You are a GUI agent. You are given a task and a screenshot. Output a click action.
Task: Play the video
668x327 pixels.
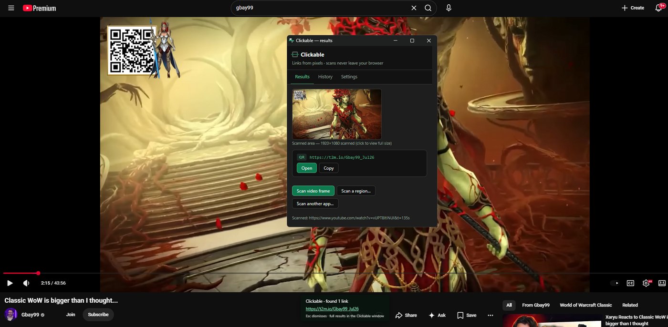tap(10, 283)
